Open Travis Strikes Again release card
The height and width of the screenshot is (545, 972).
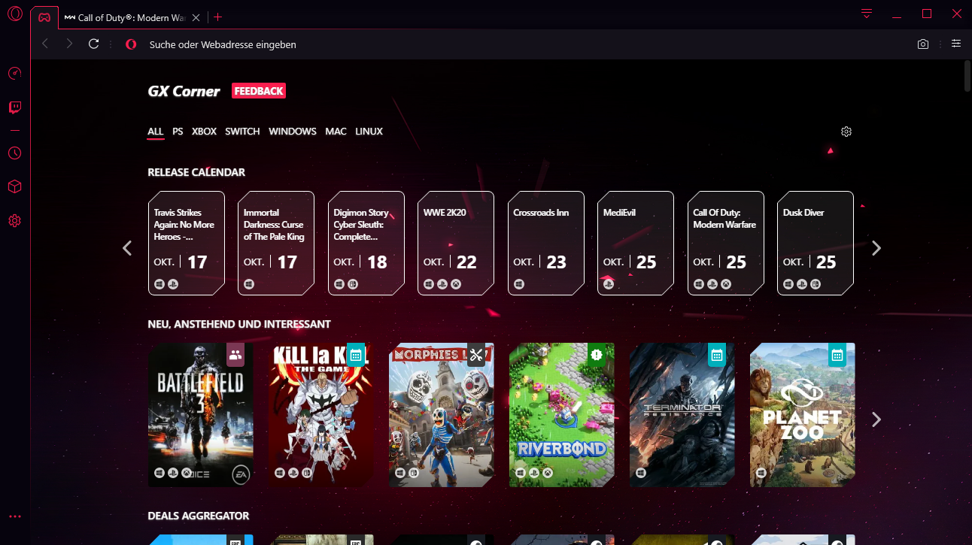click(187, 244)
